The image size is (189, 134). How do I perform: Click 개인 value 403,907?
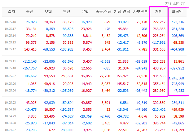159,68
